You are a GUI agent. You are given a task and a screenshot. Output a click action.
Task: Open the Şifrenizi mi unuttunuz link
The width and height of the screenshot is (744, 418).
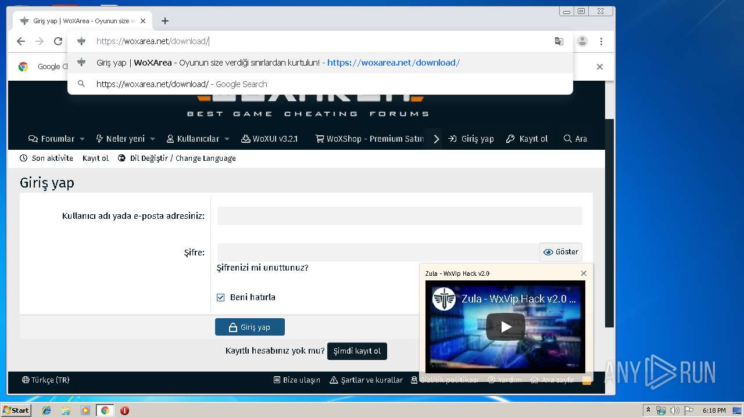(x=263, y=268)
